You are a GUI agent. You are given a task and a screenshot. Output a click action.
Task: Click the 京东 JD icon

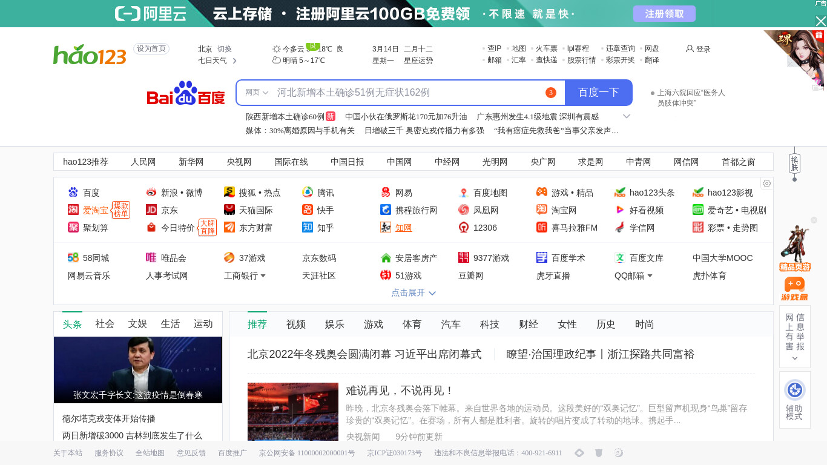pyautogui.click(x=151, y=210)
